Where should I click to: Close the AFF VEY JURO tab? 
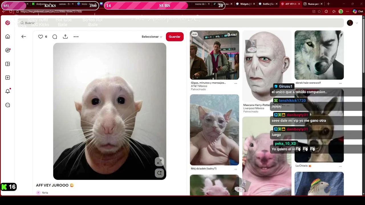point(299,4)
